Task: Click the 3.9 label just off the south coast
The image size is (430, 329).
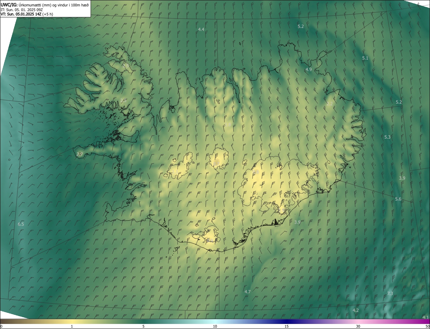Action: tap(297, 222)
